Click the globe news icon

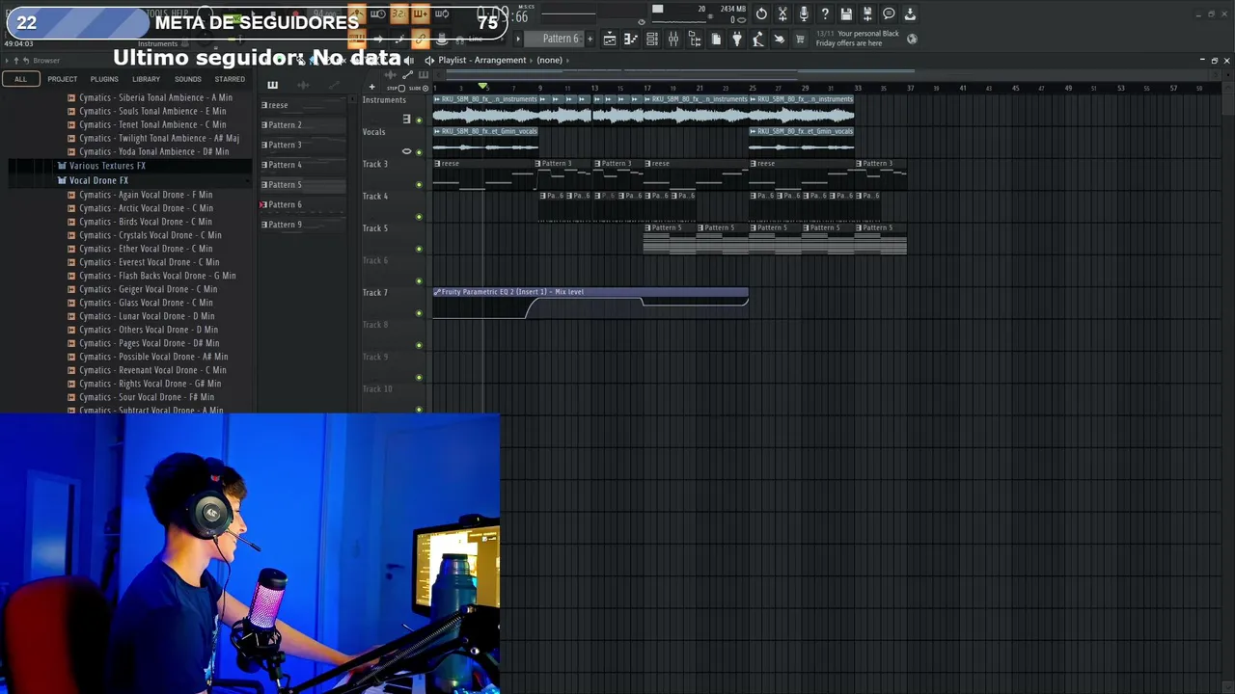tap(912, 40)
